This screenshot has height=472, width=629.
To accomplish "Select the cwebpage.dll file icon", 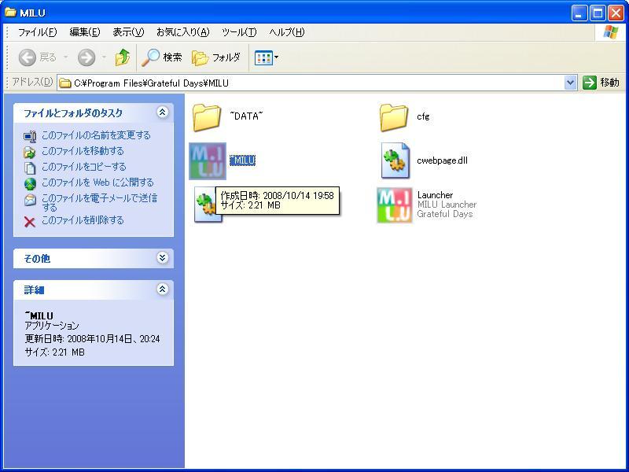I will coord(395,160).
